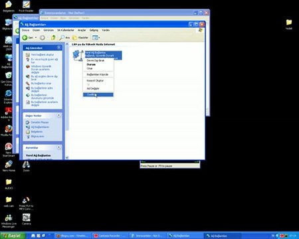Open Belgelerim from Diğer Yerler

[37, 131]
